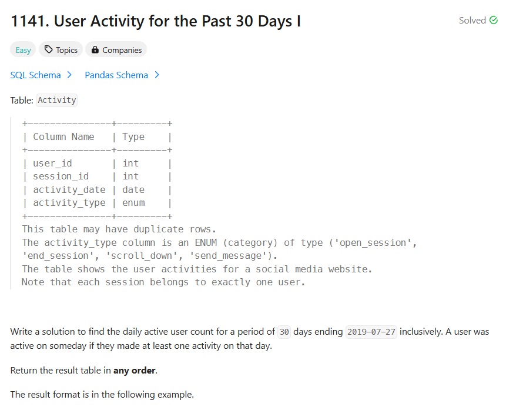This screenshot has height=410, width=506.
Task: Click the problem title User Activity heading
Action: [156, 21]
